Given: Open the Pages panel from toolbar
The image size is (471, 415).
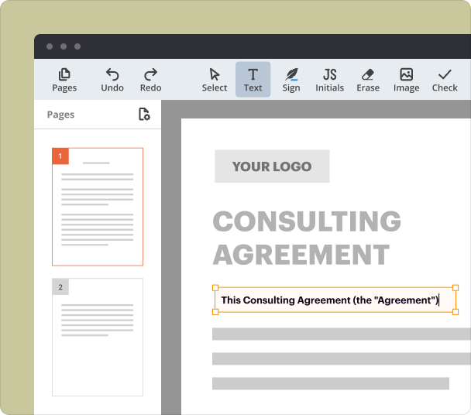Looking at the screenshot, I should point(64,79).
